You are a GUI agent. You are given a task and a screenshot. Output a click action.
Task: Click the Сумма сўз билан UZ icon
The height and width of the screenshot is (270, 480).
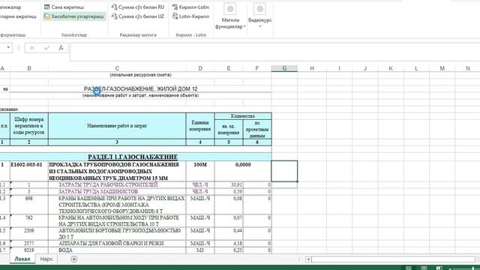click(x=114, y=16)
